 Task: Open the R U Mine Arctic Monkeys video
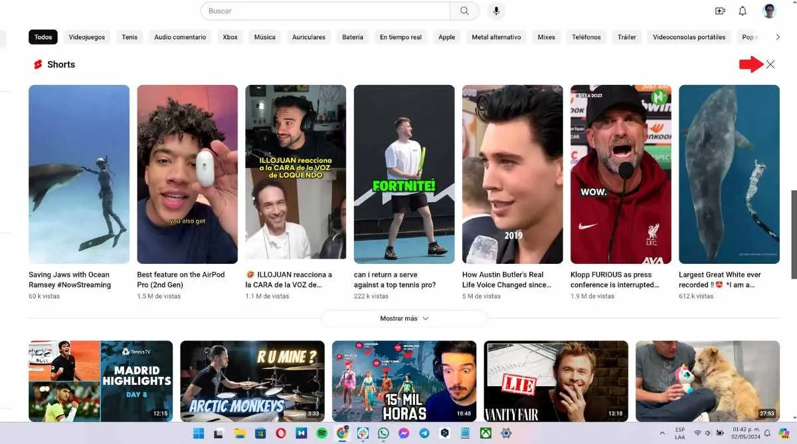[x=252, y=381]
